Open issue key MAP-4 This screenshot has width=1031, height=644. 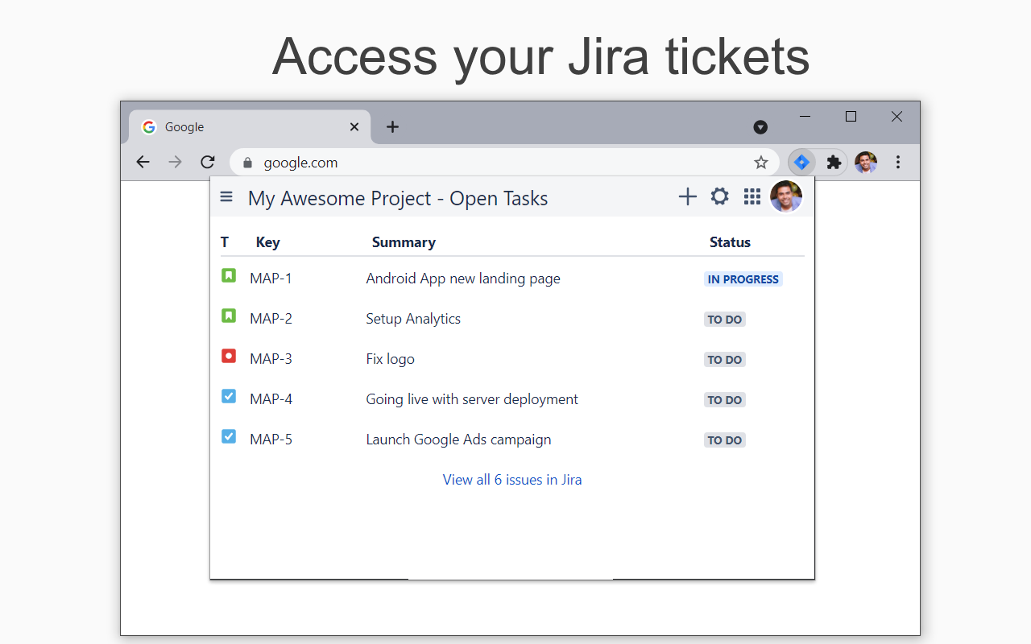271,399
